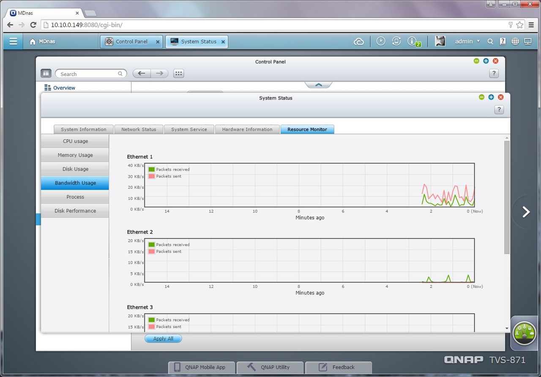Click the Ethernet 2 Packets sent swatch
This screenshot has width=541, height=377.
(x=152, y=251)
